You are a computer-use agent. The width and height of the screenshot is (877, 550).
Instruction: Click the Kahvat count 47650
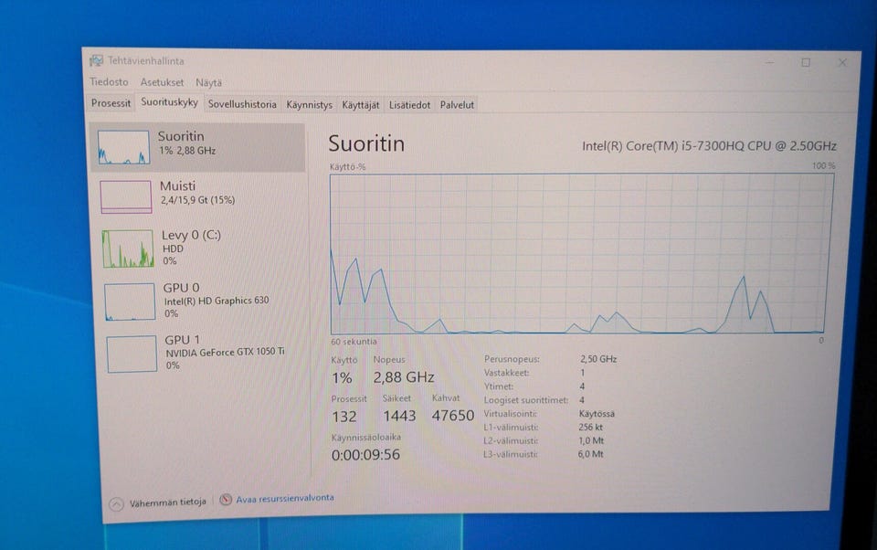pyautogui.click(x=453, y=415)
